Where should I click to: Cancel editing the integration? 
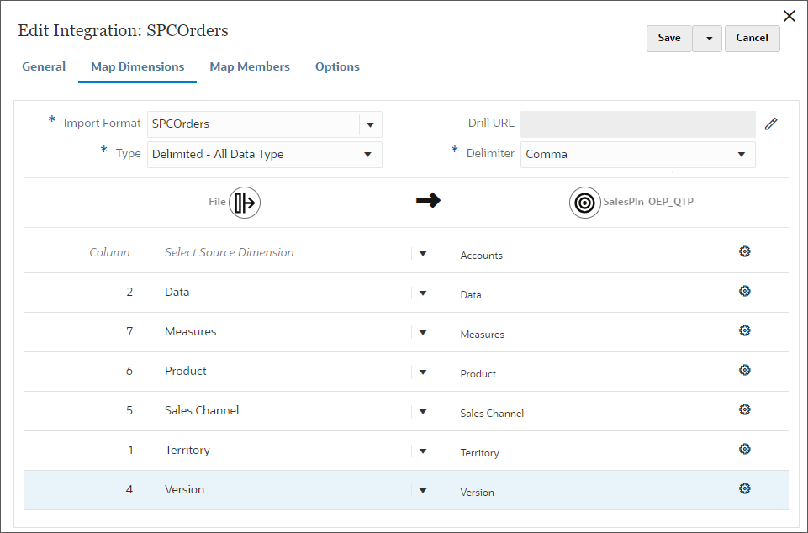coord(751,38)
